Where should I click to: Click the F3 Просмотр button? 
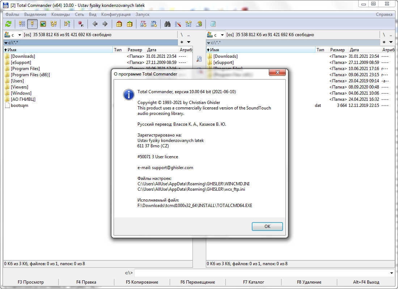(31, 282)
